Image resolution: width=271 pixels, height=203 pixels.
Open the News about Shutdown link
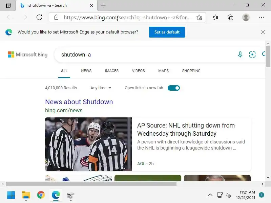[79, 102]
